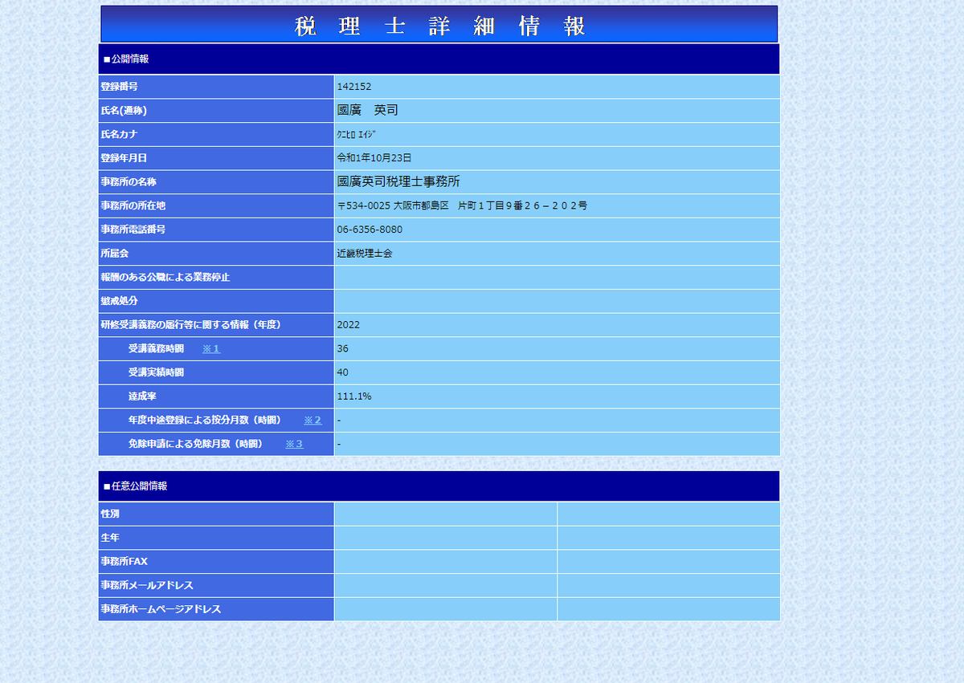The height and width of the screenshot is (683, 964).
Task: Click the 達成率 label
Action: 142,396
